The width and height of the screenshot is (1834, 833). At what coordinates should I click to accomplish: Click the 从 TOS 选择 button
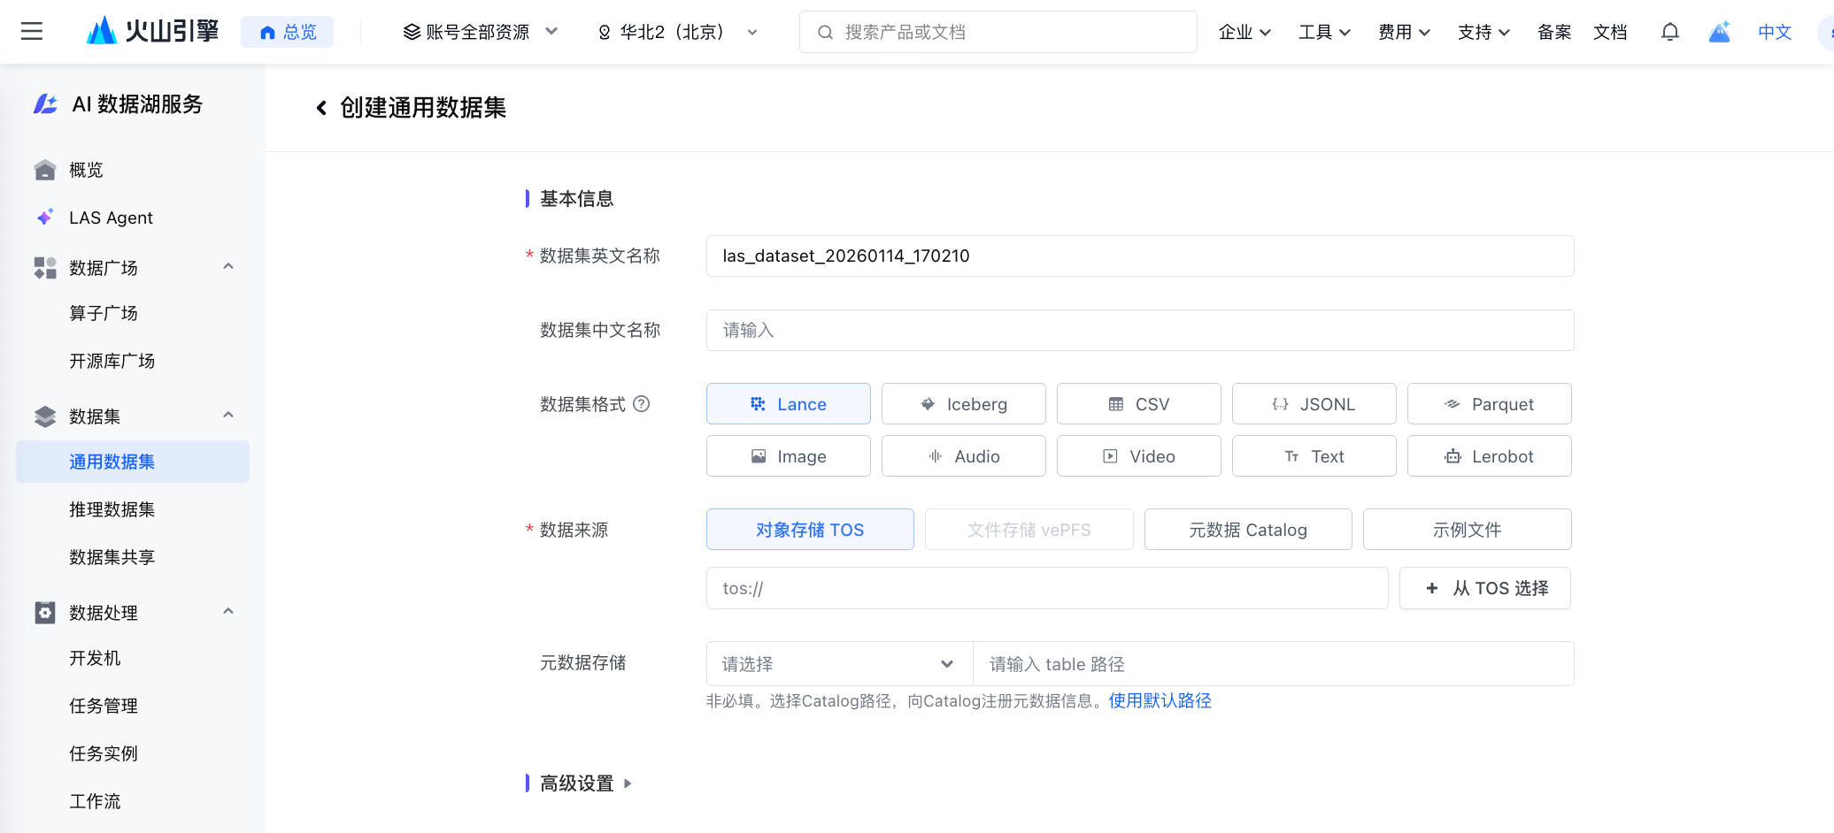pyautogui.click(x=1484, y=588)
